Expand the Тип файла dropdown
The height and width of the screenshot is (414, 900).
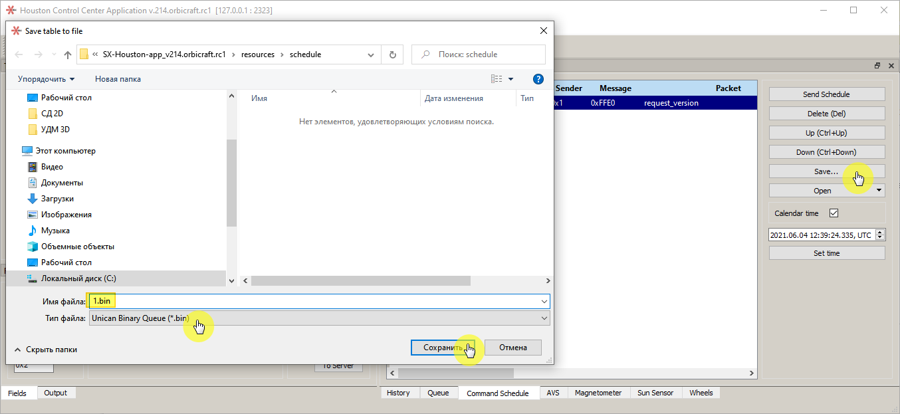[x=319, y=319]
